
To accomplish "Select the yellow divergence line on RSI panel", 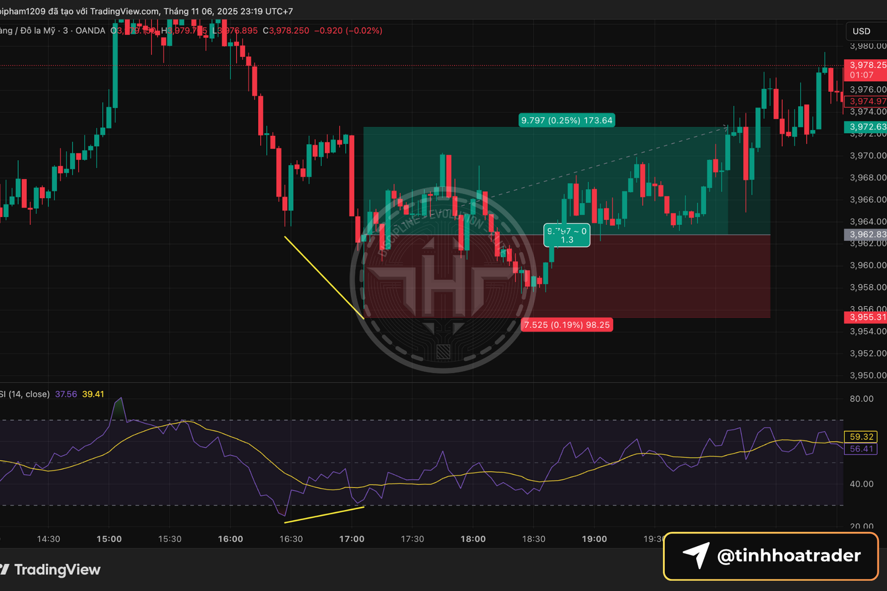I will click(x=324, y=515).
